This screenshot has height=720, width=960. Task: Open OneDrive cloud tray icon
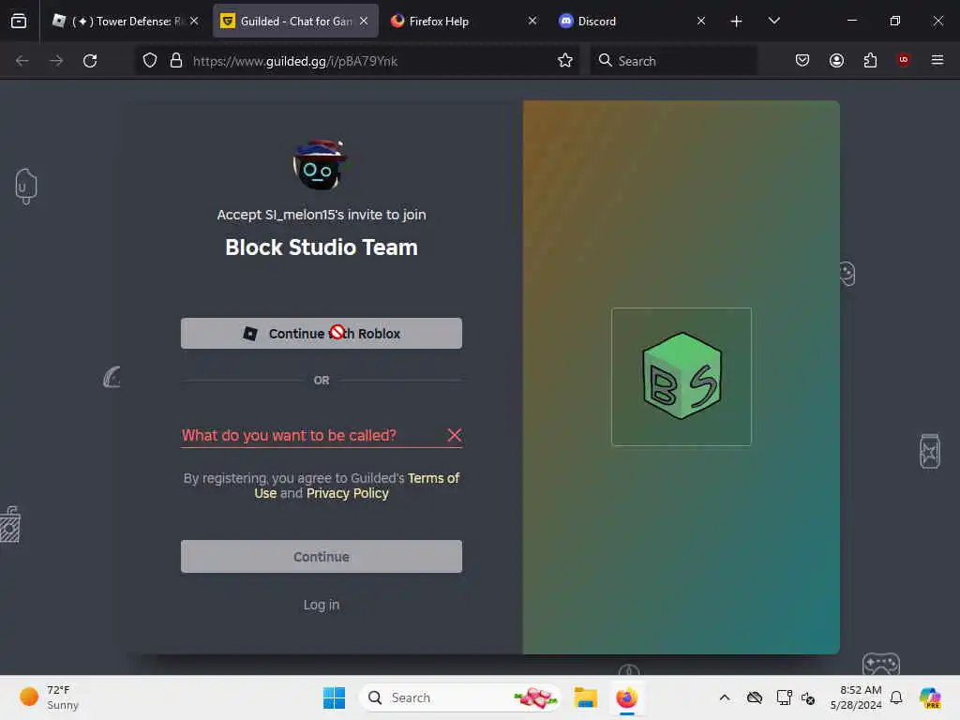[755, 697]
